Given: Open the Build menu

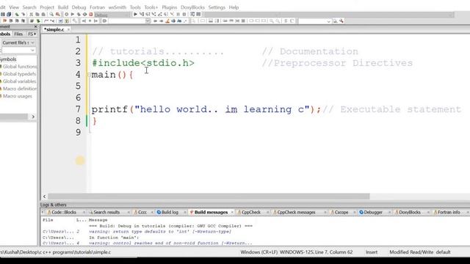Looking at the screenshot, I should (63, 7).
